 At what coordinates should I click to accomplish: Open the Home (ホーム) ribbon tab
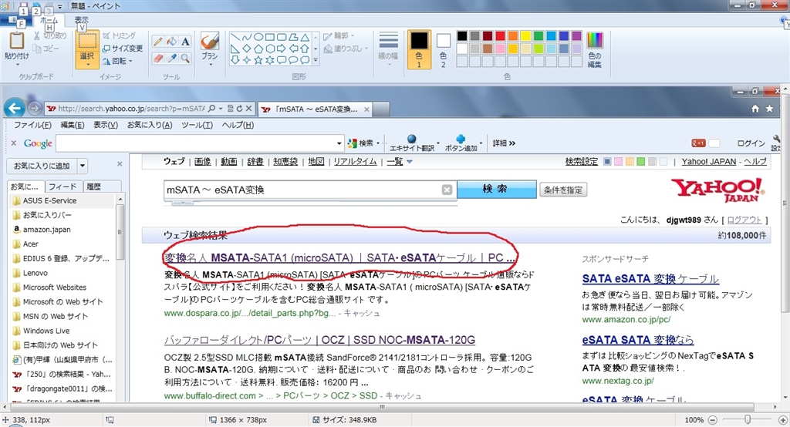click(48, 19)
